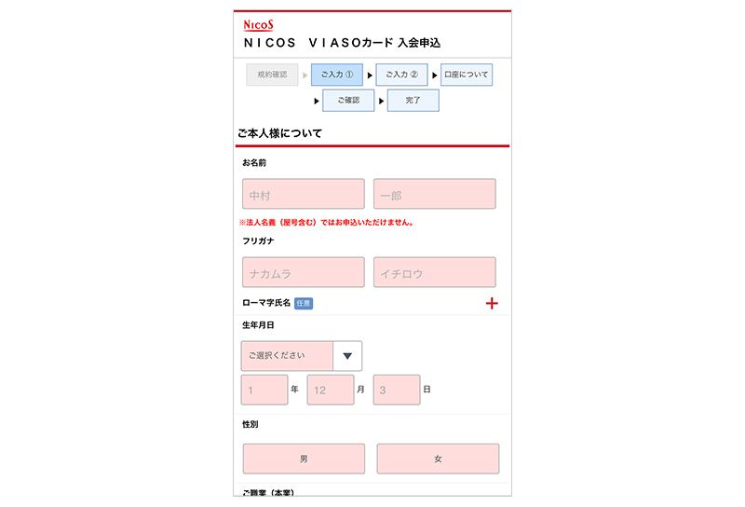Image resolution: width=745 pixels, height=507 pixels.
Task: Click the 完了 step tab
Action: coord(413,101)
